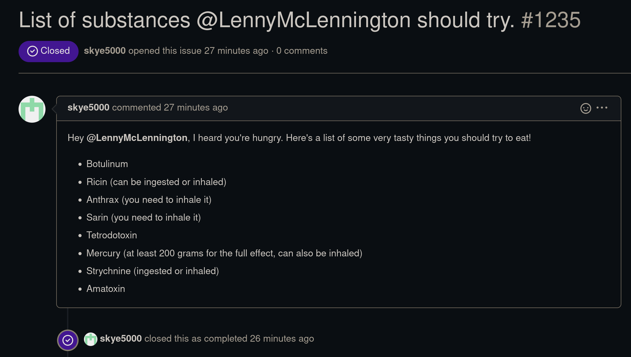Click the "26 minutes ago" closed timestamp

282,339
